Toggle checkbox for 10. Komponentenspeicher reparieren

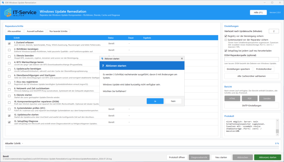pyautogui.click(x=9, y=102)
